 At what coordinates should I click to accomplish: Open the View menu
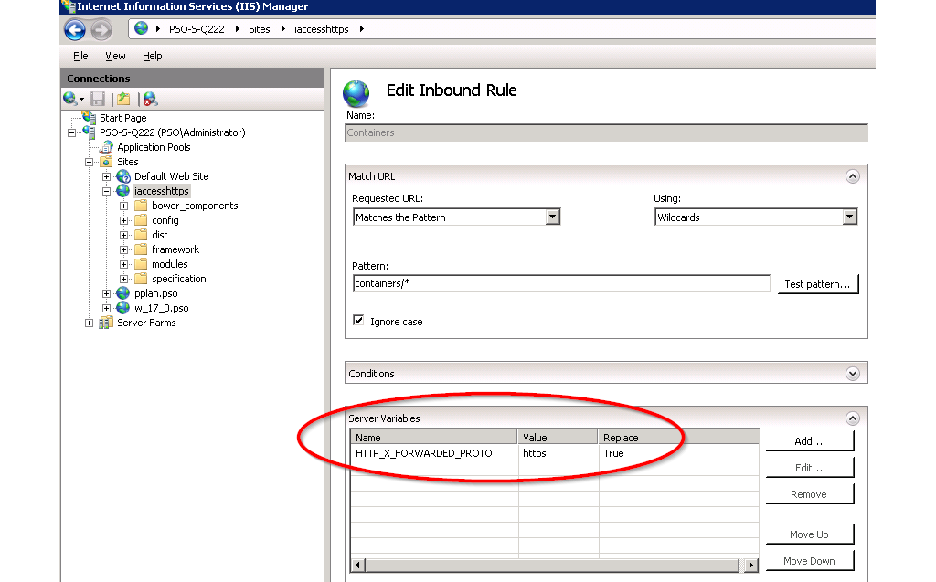click(x=115, y=56)
